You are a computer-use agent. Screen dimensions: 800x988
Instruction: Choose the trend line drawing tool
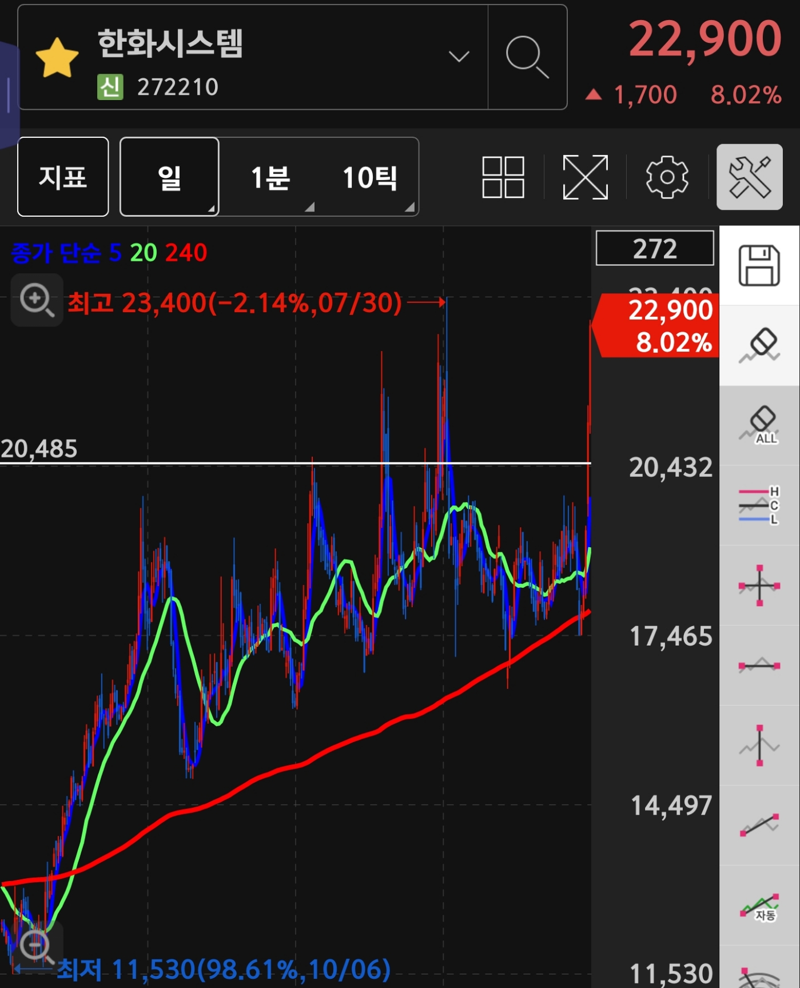[759, 826]
